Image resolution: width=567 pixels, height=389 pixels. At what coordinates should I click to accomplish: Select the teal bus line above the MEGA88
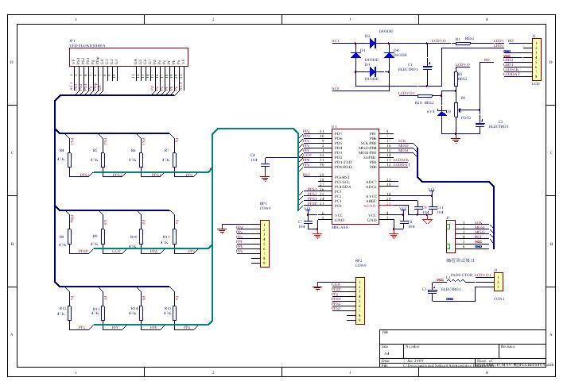pos(255,129)
